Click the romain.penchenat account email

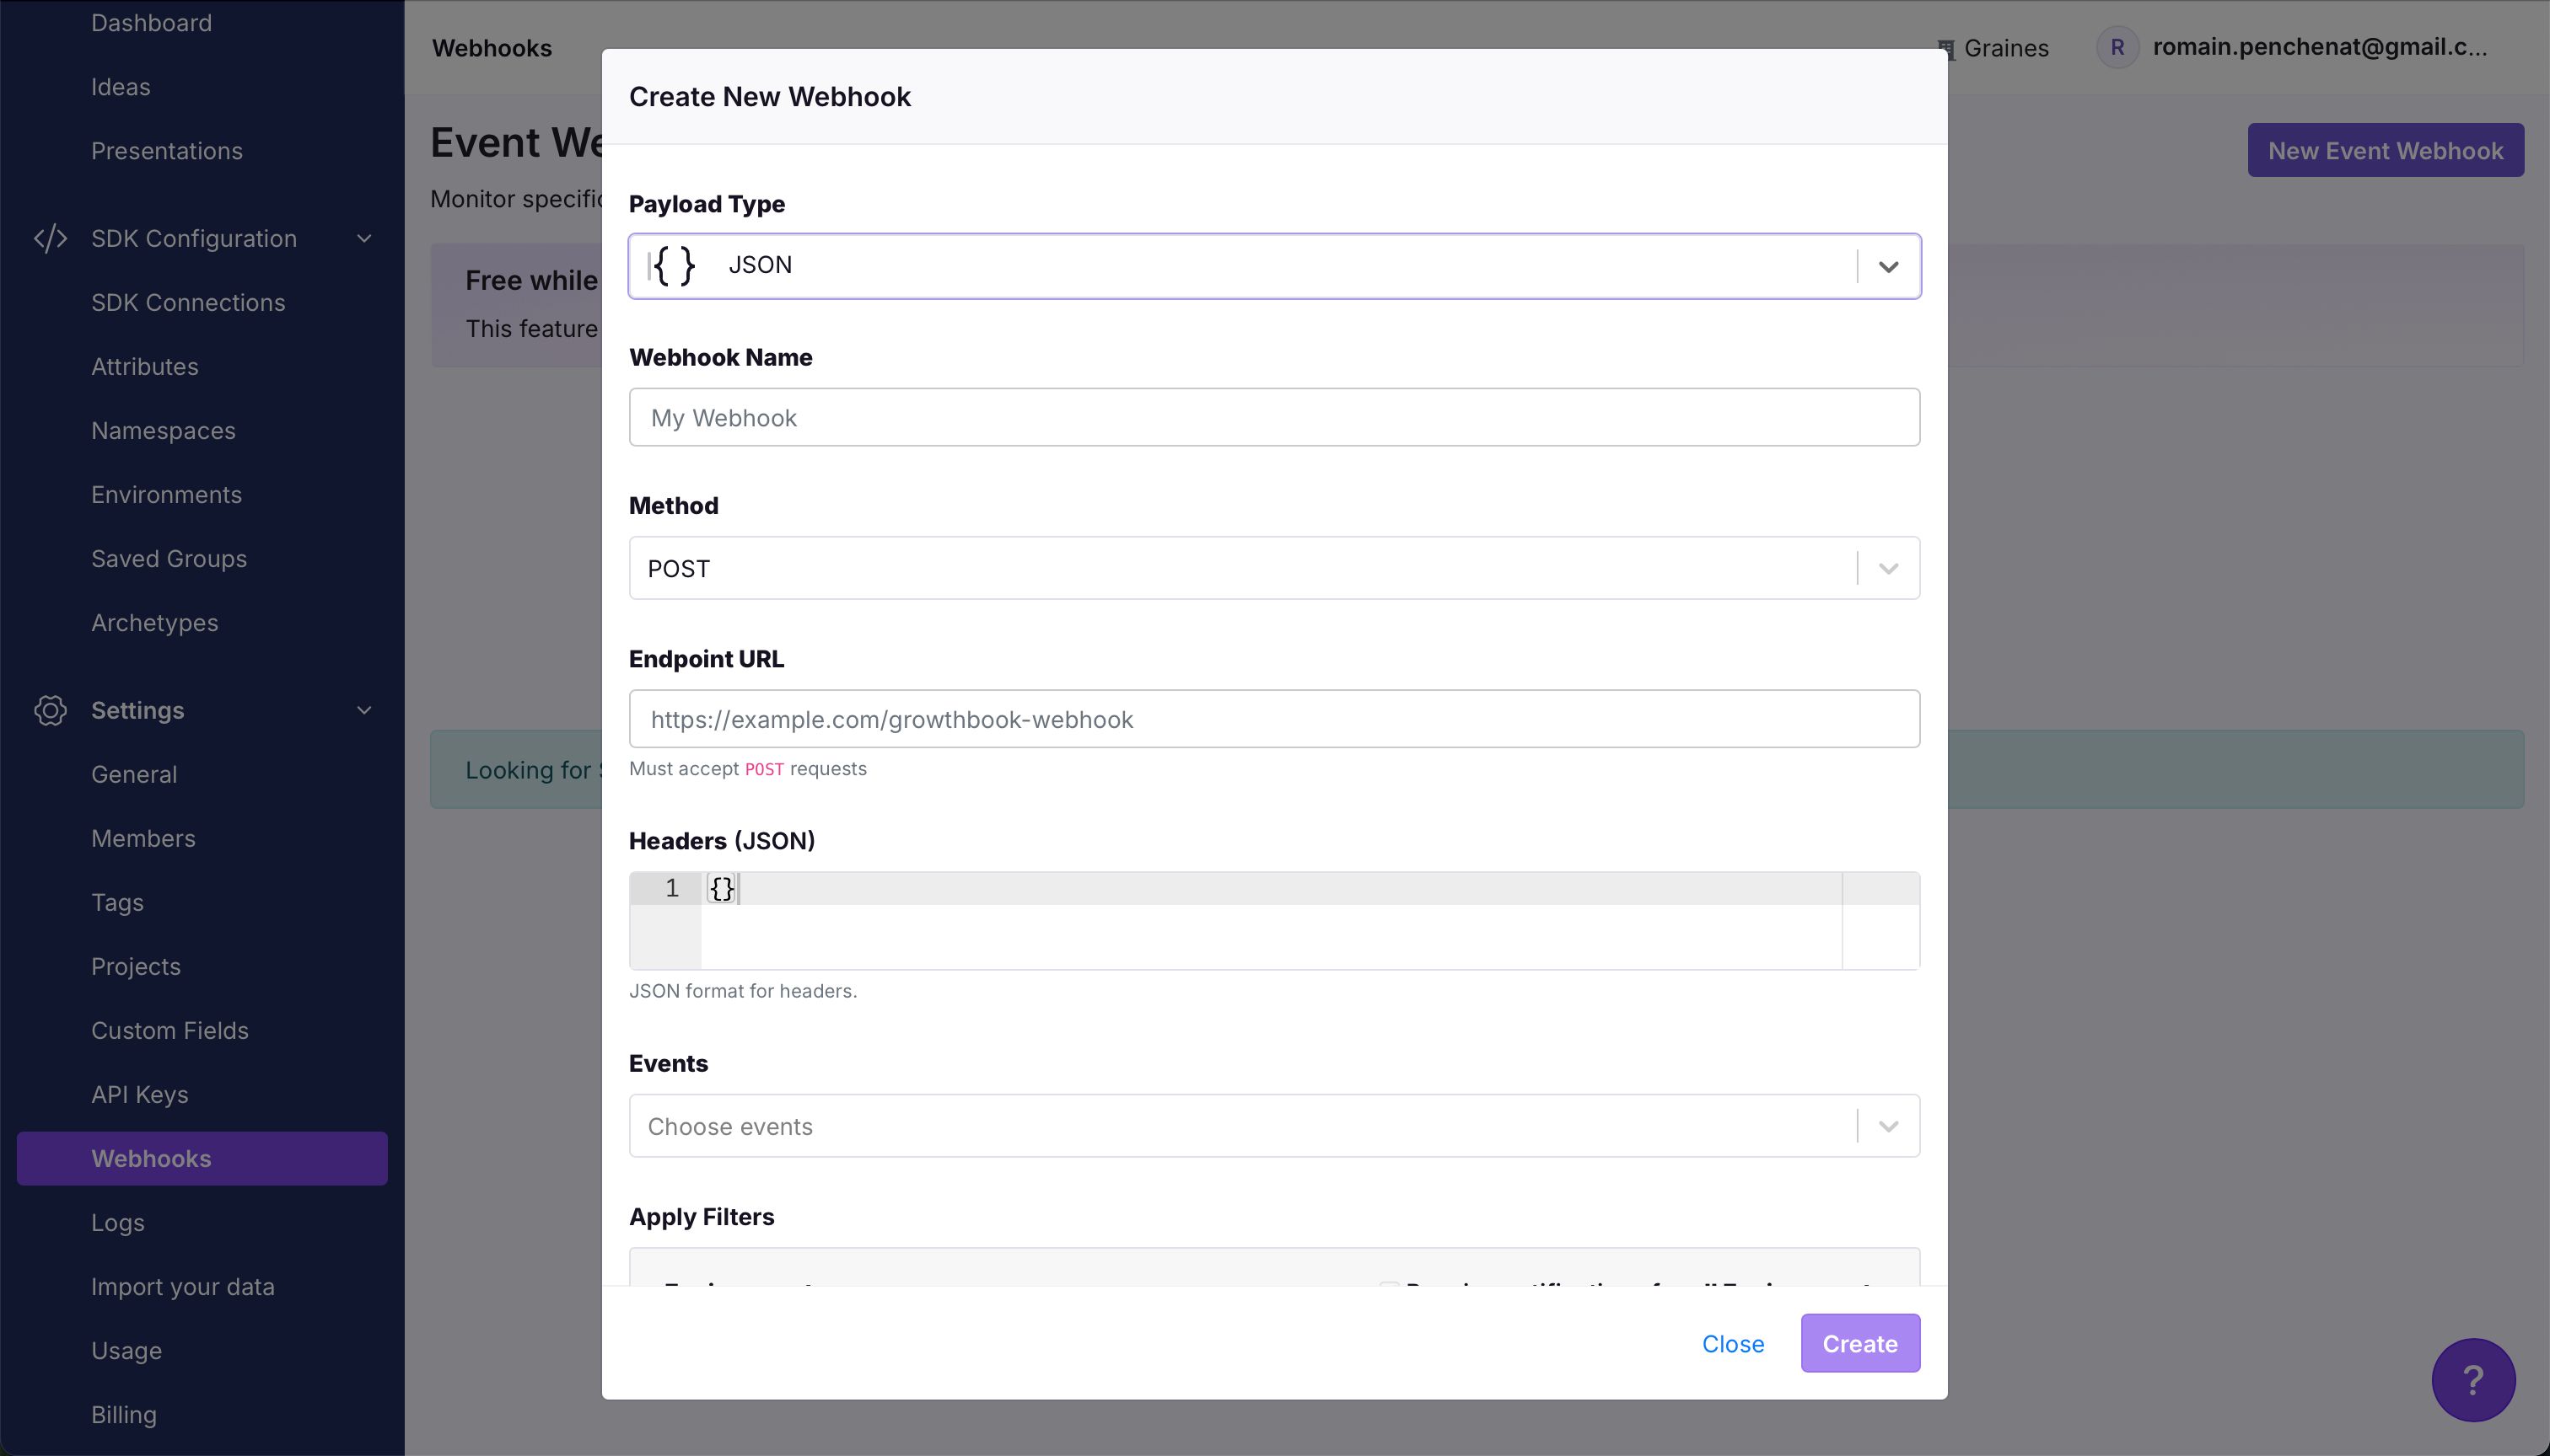(x=2320, y=47)
